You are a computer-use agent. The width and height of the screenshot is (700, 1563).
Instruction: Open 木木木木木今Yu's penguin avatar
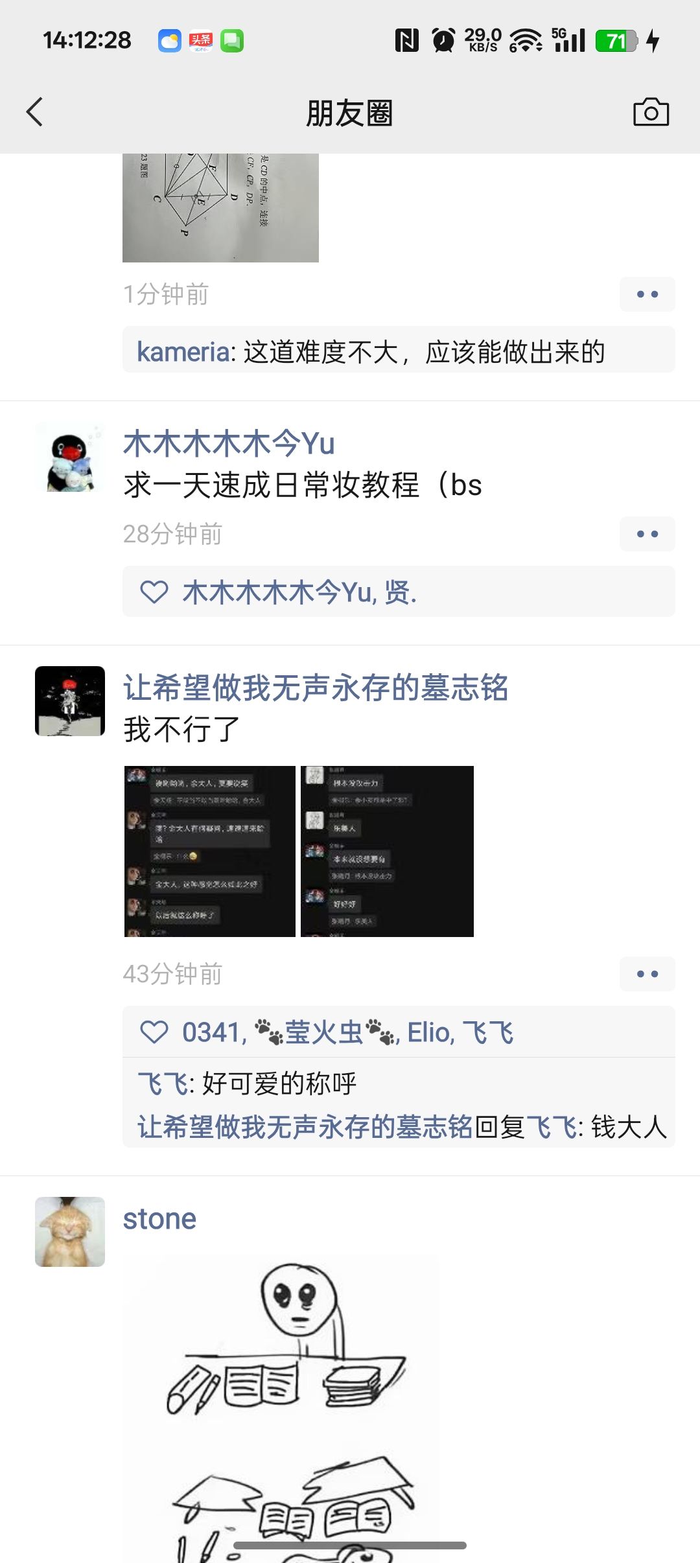[70, 457]
